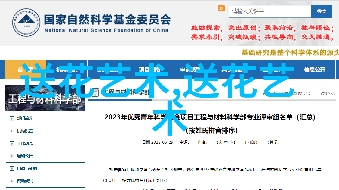Image resolution: width=339 pixels, height=190 pixels.
Task: Click the arrow icon beside 工作动态
Action: [12, 144]
